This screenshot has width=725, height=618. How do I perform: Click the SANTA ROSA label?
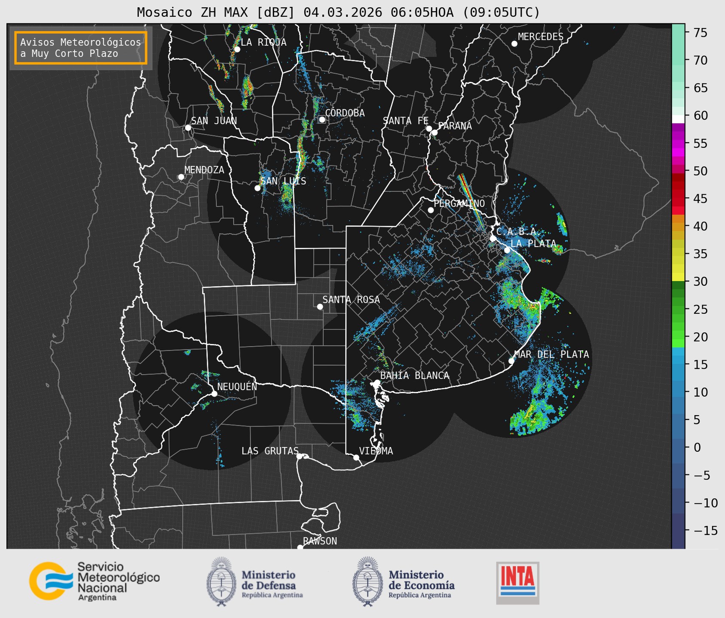tap(351, 300)
